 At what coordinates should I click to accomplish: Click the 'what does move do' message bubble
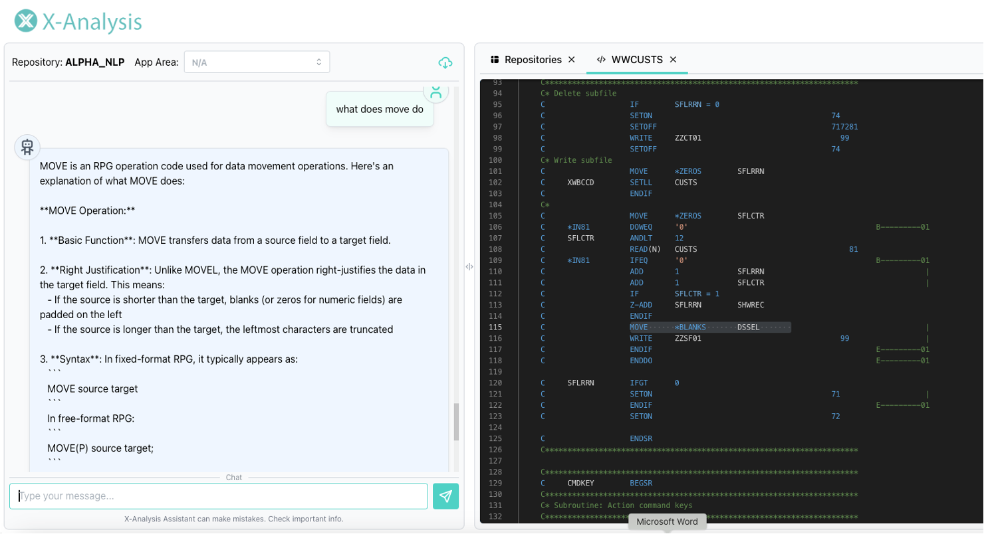(380, 109)
